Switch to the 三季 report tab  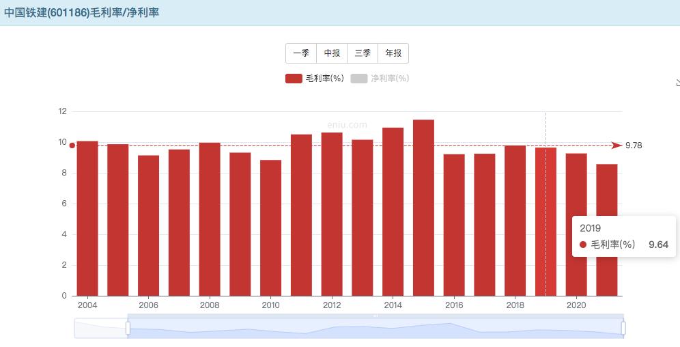[363, 53]
